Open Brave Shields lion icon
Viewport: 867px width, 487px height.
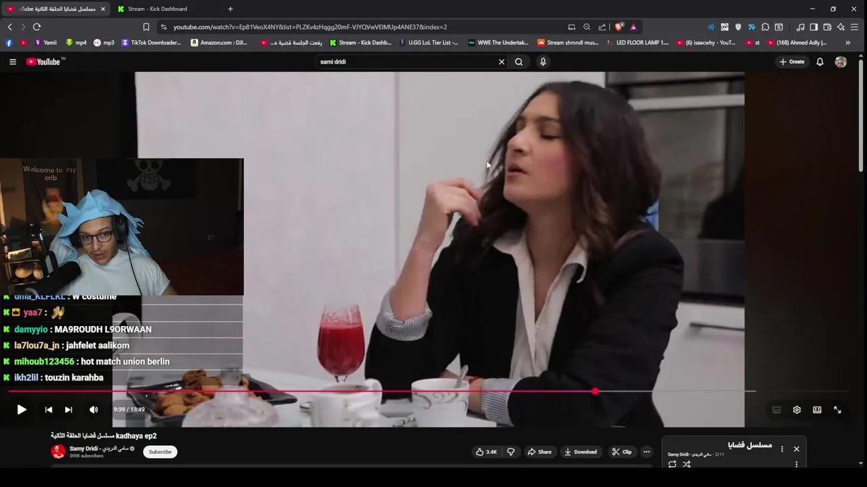pyautogui.click(x=618, y=27)
